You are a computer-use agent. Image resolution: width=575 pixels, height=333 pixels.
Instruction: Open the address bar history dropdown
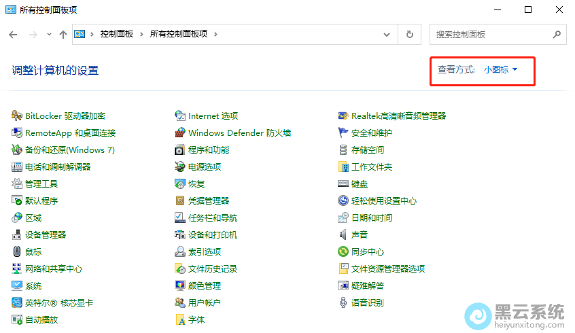(387, 35)
